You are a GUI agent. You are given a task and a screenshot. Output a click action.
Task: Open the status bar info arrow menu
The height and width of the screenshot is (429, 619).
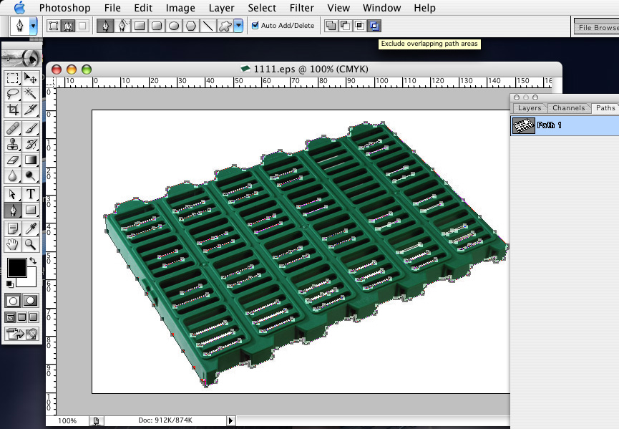click(230, 420)
